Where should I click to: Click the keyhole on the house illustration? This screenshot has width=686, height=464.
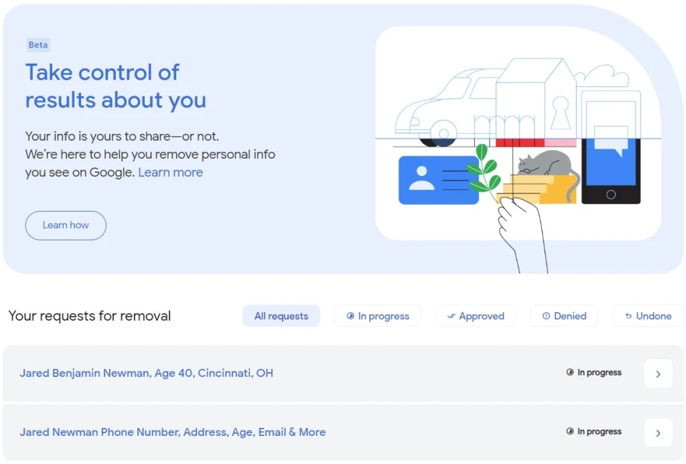(x=559, y=112)
